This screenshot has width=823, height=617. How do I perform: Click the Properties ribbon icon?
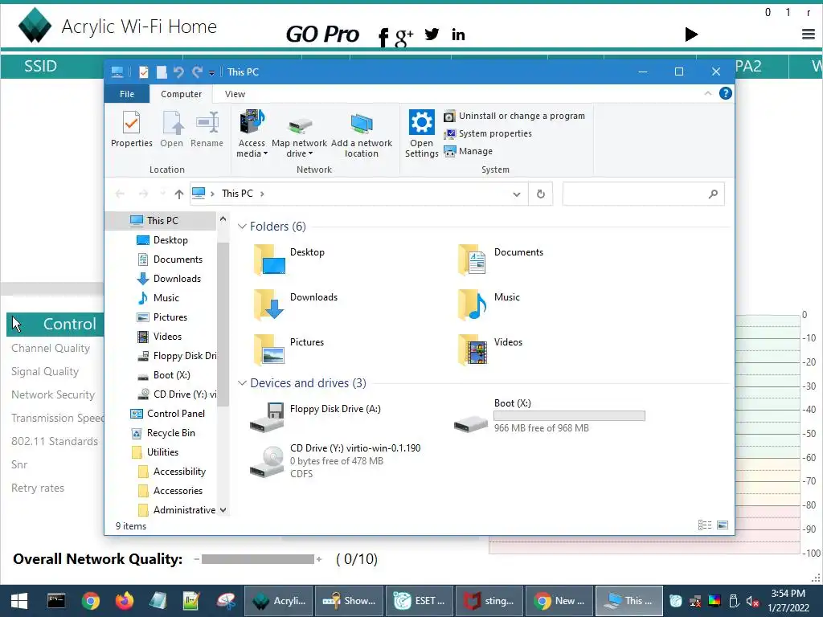[131, 129]
